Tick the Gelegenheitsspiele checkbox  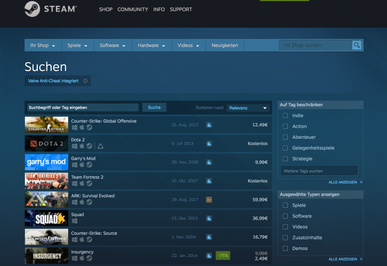pyautogui.click(x=285, y=148)
